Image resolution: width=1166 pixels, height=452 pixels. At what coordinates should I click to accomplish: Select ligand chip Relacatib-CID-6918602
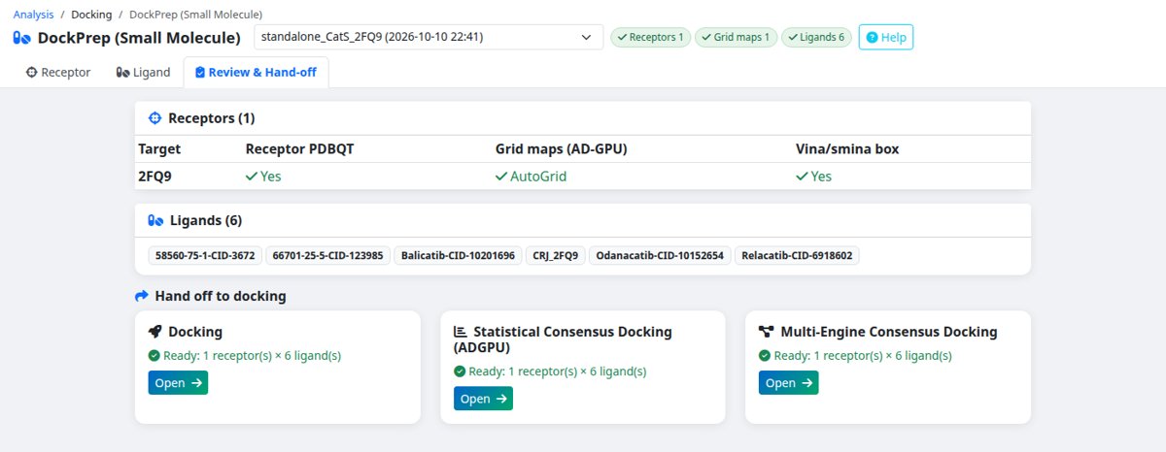(x=797, y=256)
